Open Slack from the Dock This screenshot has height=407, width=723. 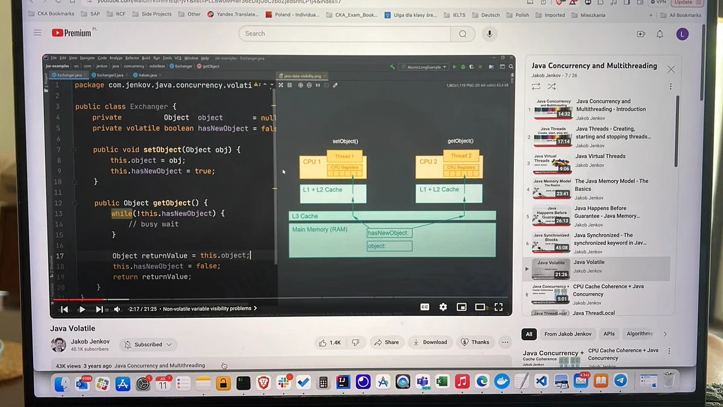pyautogui.click(x=283, y=382)
